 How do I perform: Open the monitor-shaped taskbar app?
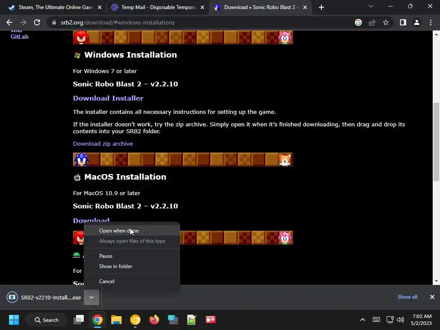(173, 320)
